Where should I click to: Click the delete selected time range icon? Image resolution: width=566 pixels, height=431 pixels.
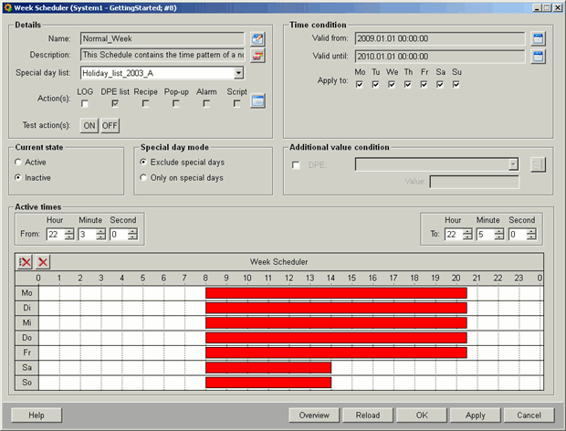[x=42, y=262]
